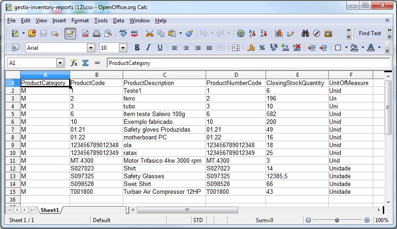The height and width of the screenshot is (229, 397).
Task: Click the Hyperlink globe icon
Action: (241, 33)
